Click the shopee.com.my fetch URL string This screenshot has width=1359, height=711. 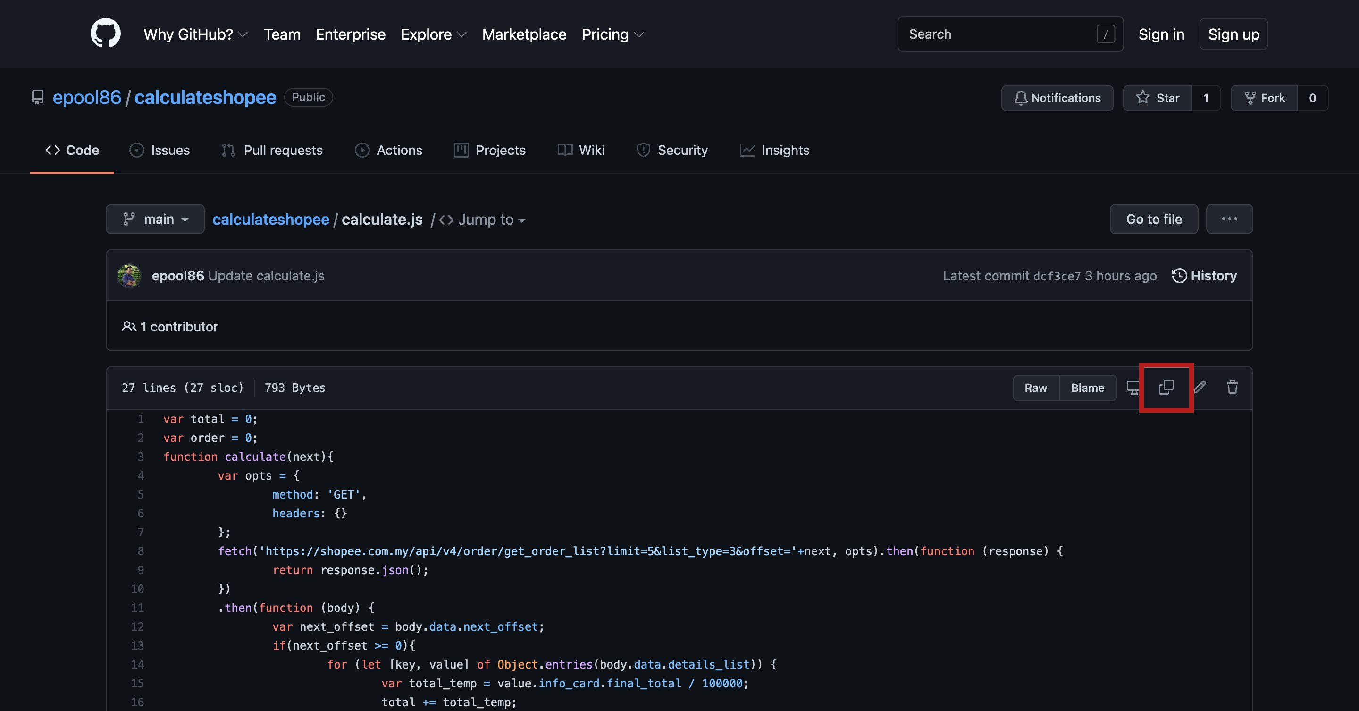point(528,551)
